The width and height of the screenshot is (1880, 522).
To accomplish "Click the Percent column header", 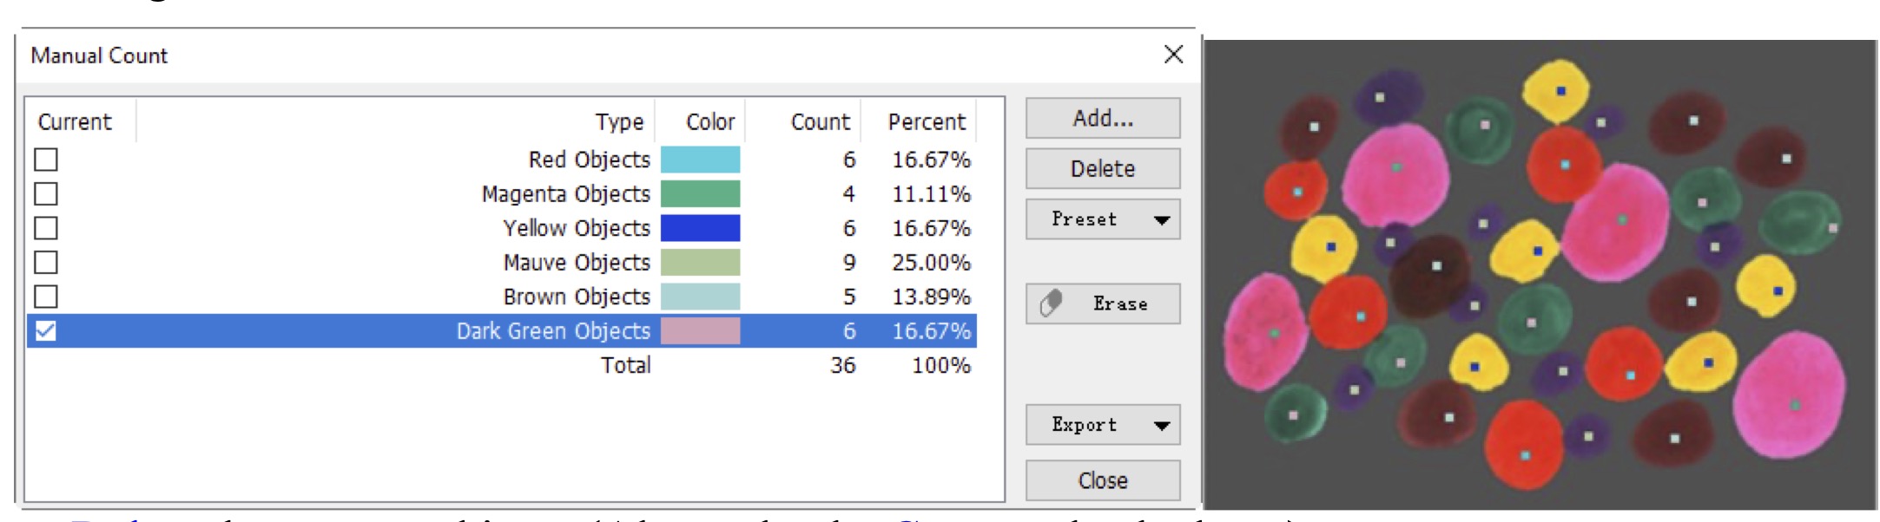I will (927, 121).
